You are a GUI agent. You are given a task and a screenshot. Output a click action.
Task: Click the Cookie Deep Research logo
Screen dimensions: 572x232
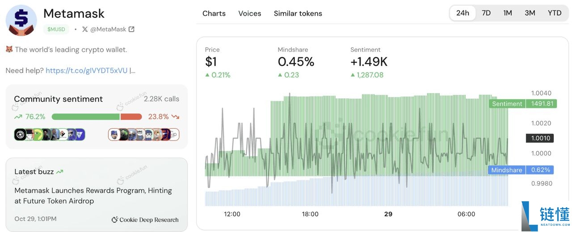(x=115, y=219)
